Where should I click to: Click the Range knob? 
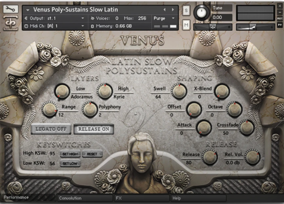(49, 109)
